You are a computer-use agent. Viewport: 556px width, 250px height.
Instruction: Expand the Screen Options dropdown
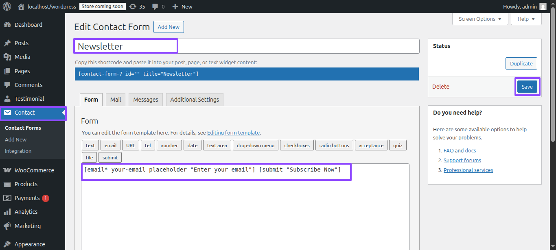(x=480, y=19)
